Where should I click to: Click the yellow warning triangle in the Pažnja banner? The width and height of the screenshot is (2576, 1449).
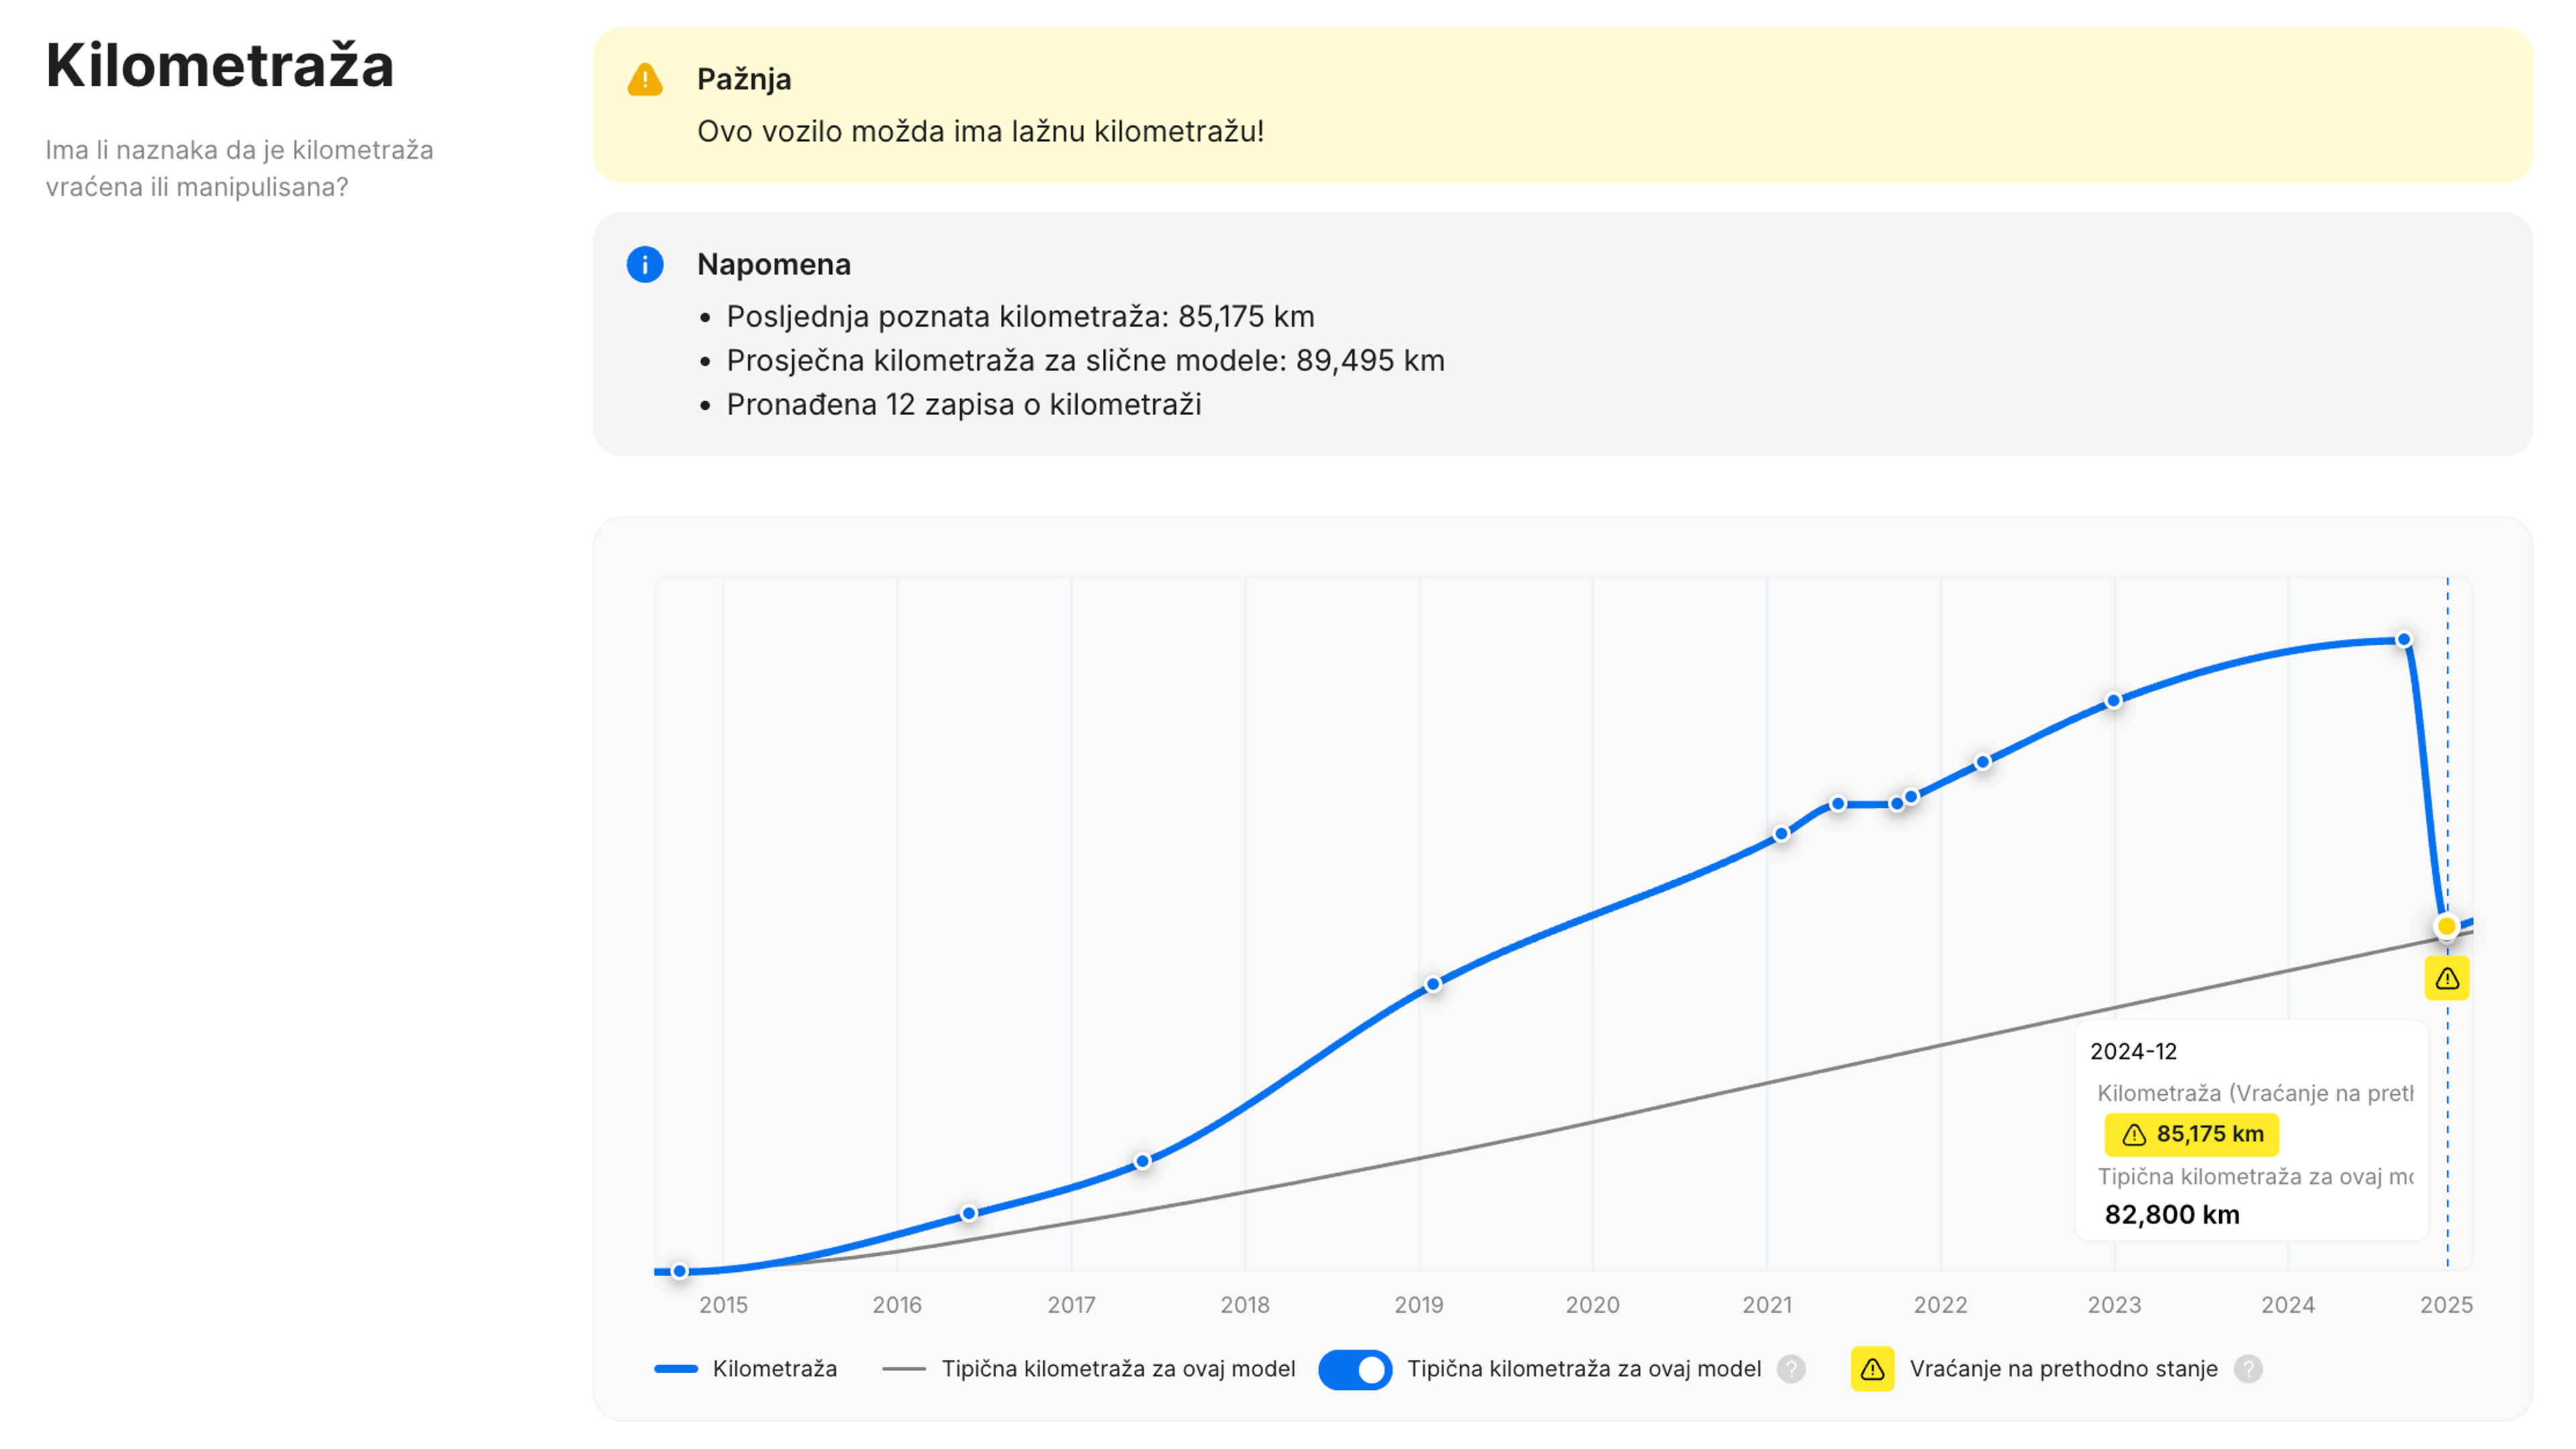click(646, 80)
